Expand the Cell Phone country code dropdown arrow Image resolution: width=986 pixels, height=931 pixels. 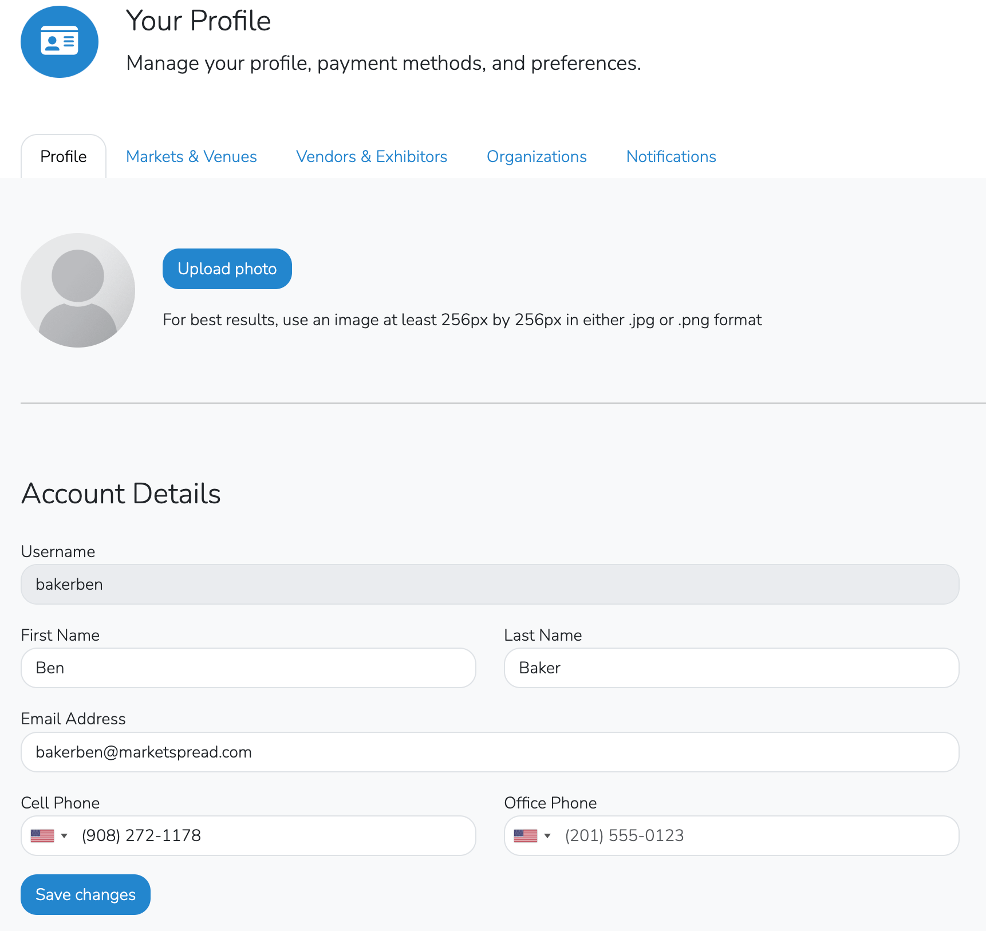click(64, 836)
